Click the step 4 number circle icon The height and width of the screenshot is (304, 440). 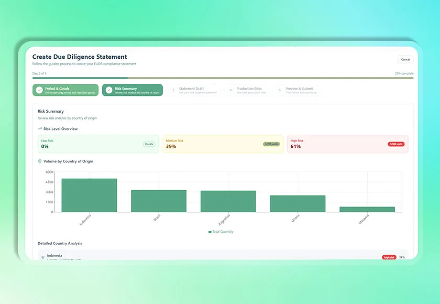(x=230, y=90)
